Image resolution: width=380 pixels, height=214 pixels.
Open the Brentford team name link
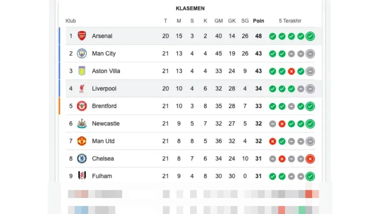coord(104,106)
